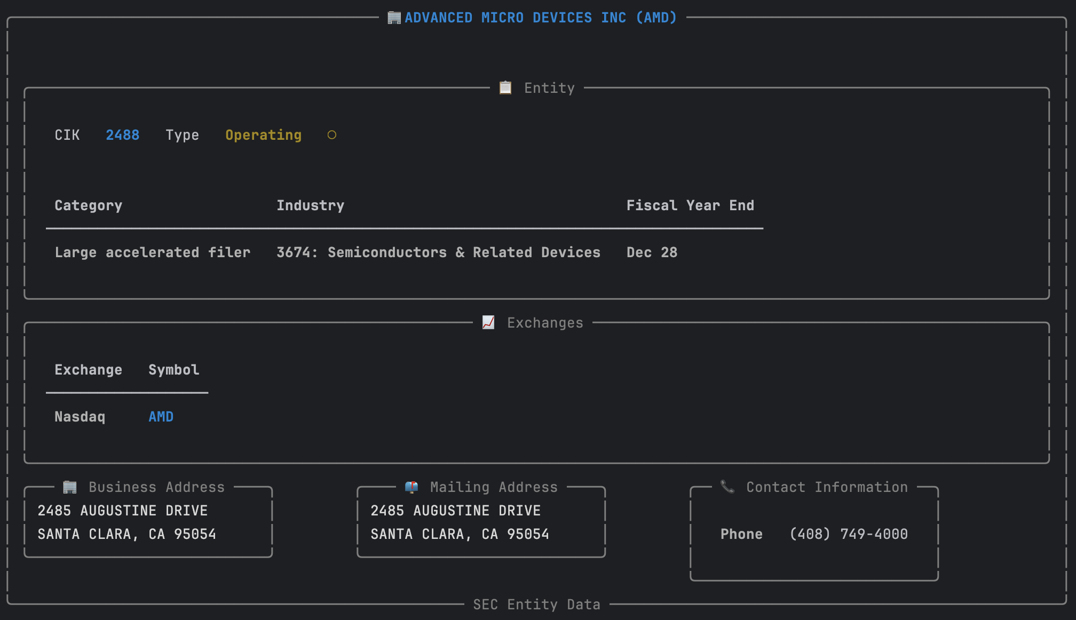
Task: Select mailing address line SANTA CLARA, CA 95054
Action: (x=460, y=534)
